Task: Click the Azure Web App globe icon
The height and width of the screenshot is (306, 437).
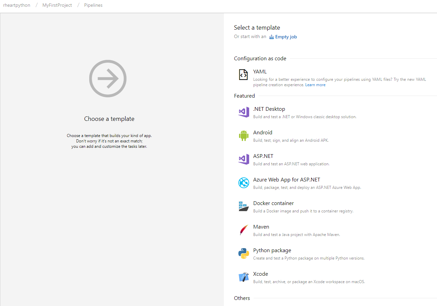Action: 243,182
